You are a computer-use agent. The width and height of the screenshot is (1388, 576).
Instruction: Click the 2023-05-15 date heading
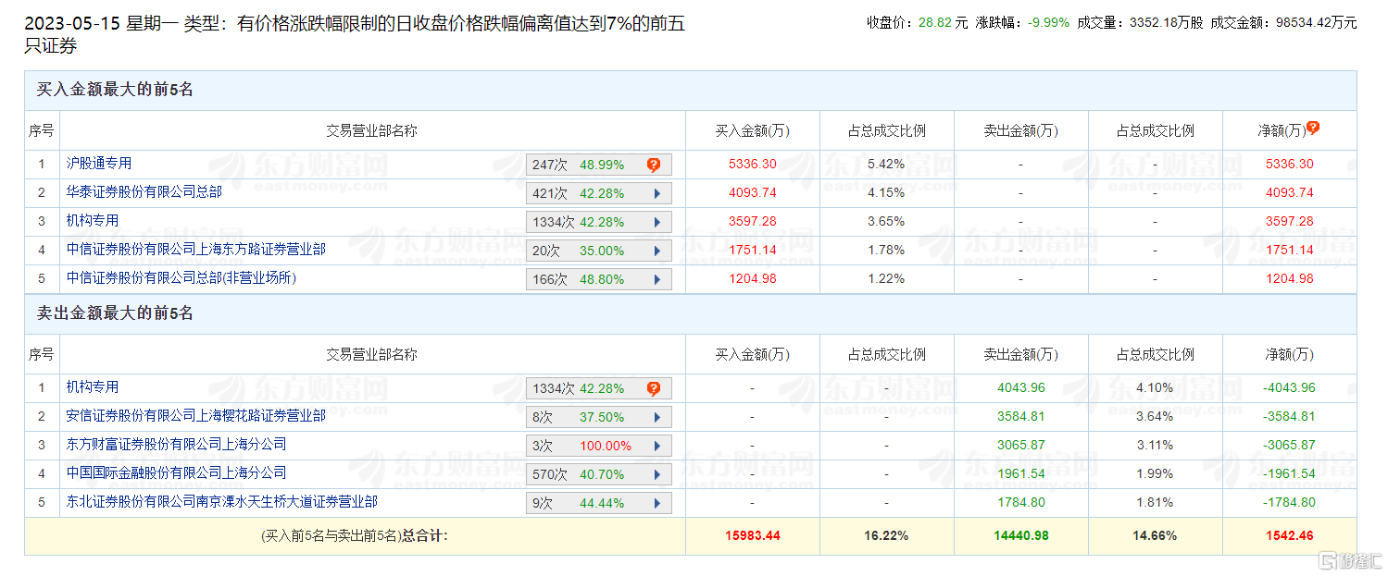(72, 24)
